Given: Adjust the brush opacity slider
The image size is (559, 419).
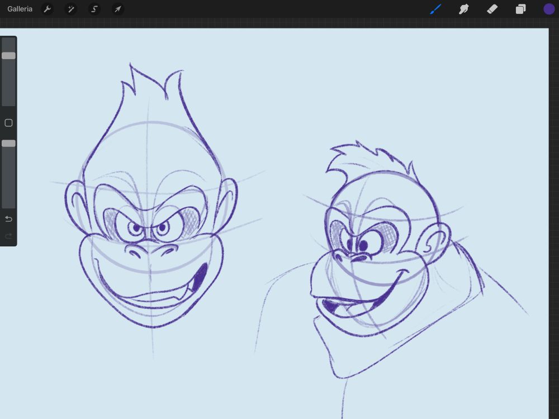Looking at the screenshot, I should pos(8,143).
